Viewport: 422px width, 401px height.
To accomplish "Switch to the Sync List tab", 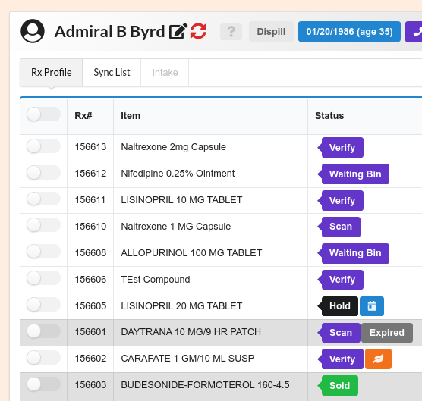I will 112,73.
